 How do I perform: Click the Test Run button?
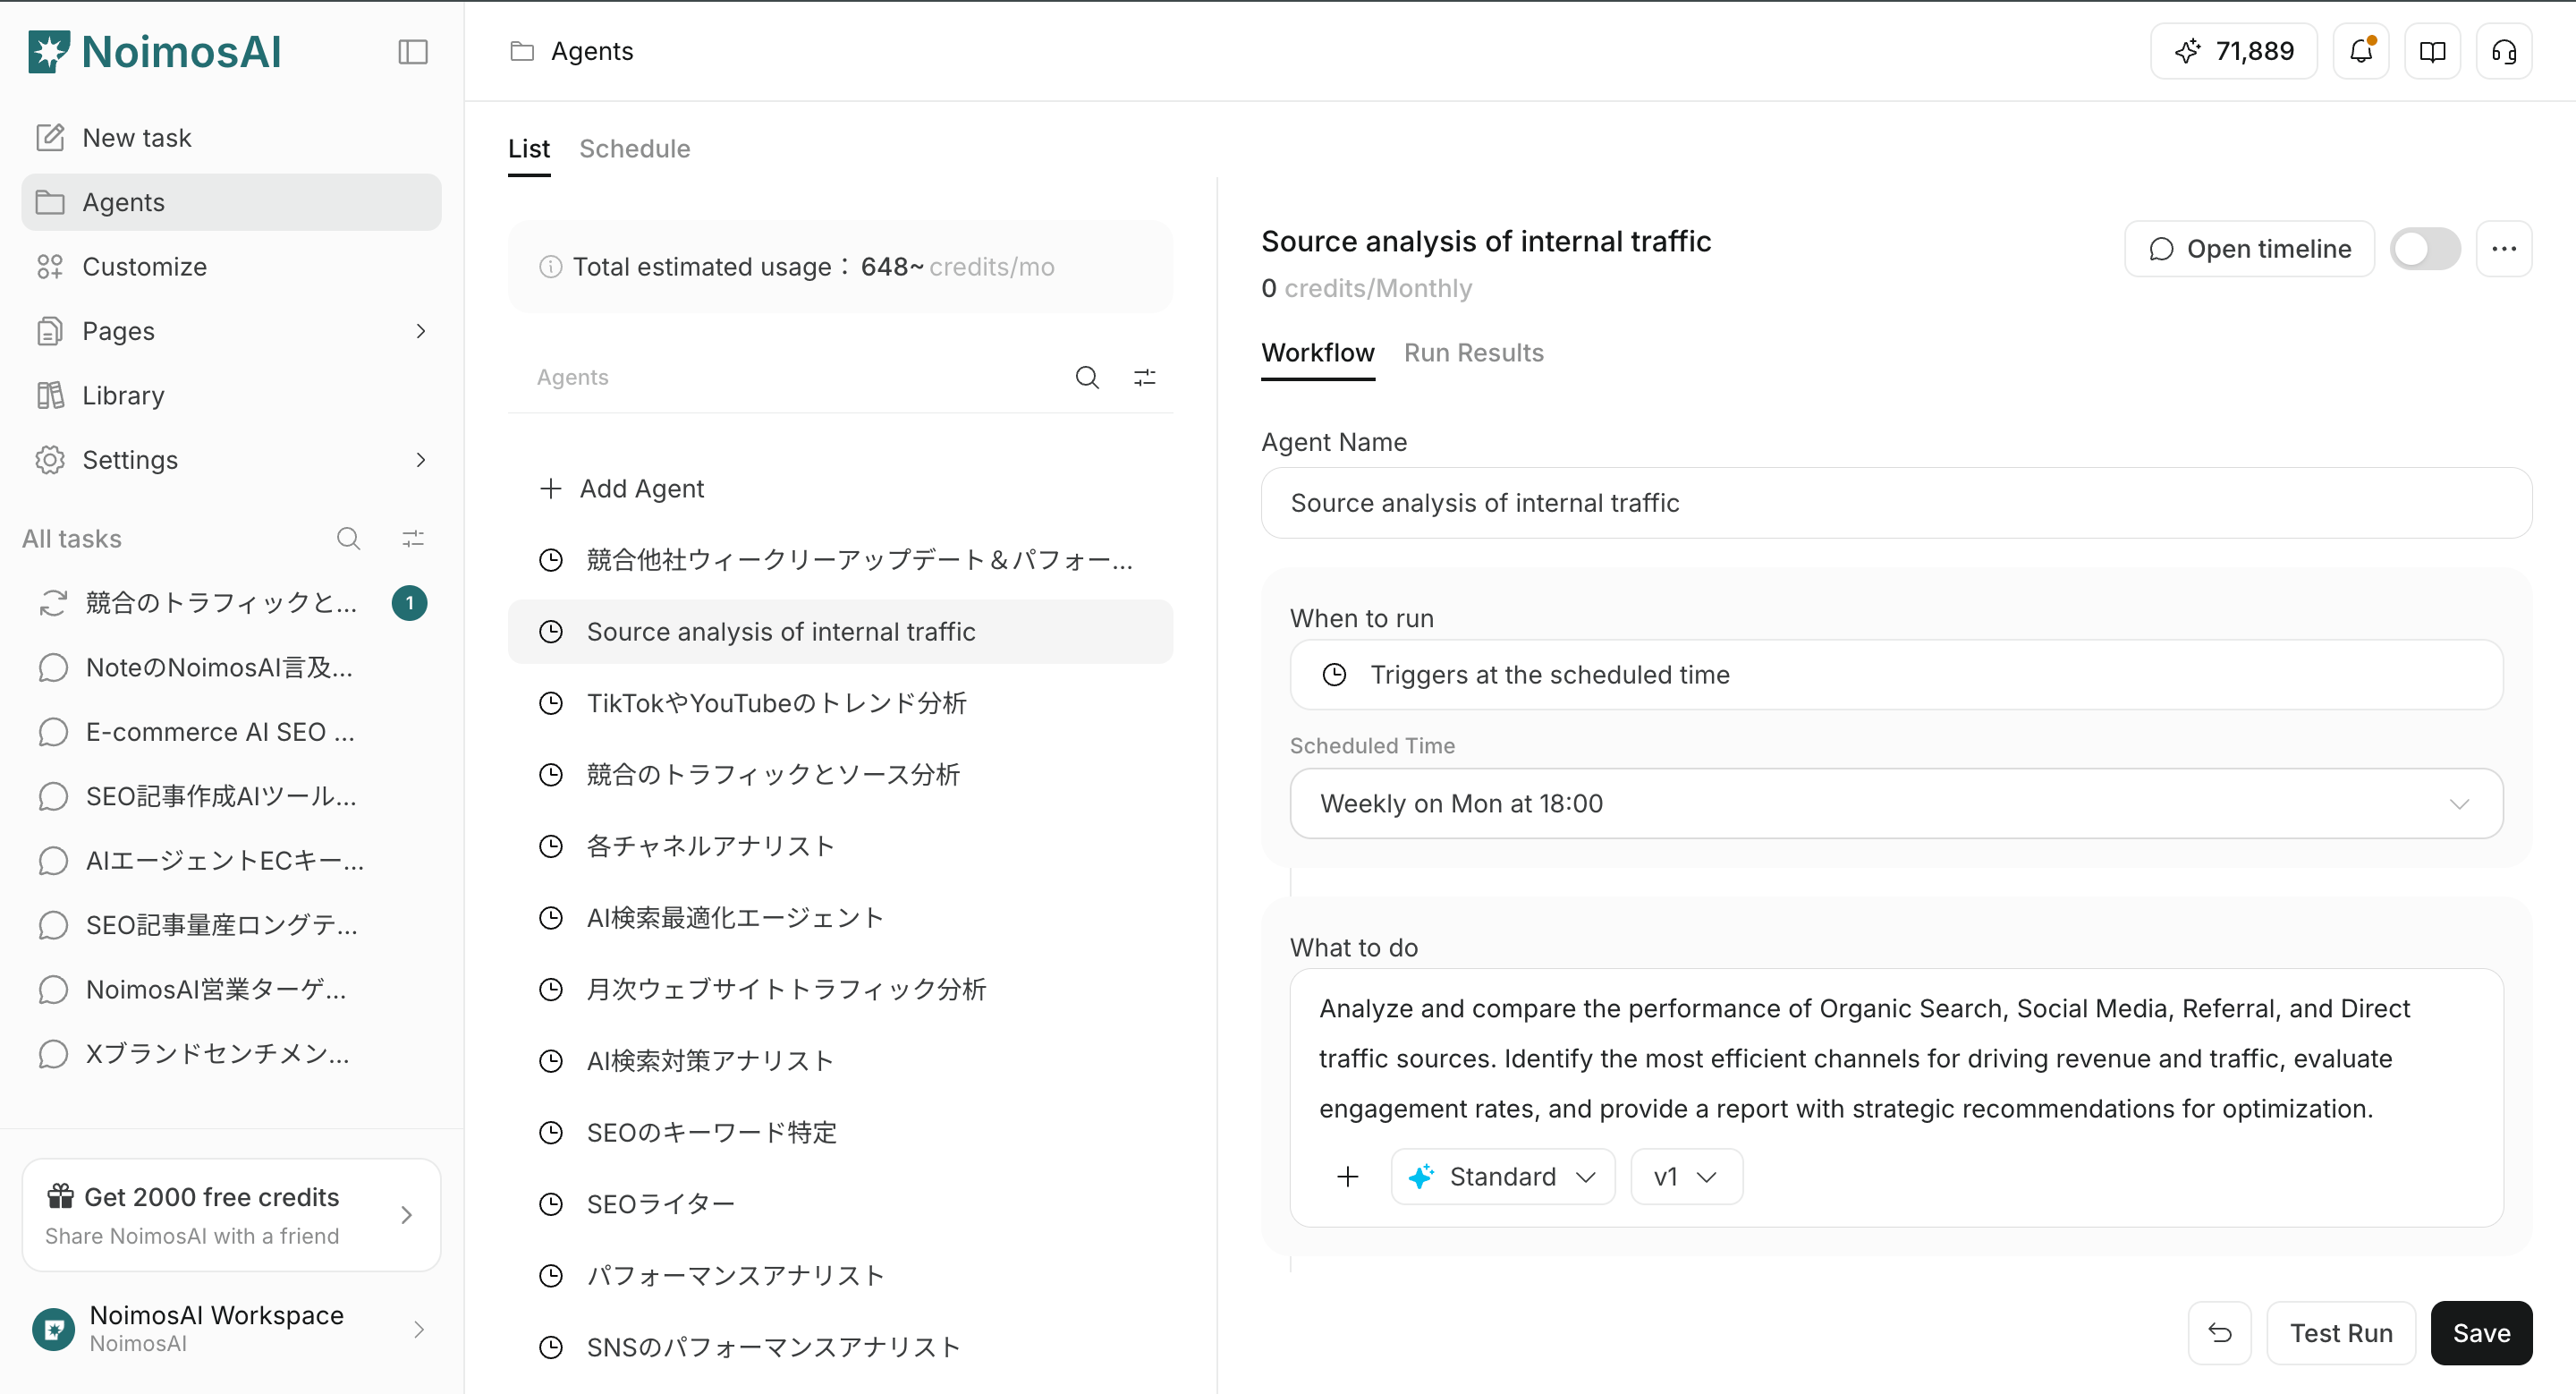[2341, 1332]
